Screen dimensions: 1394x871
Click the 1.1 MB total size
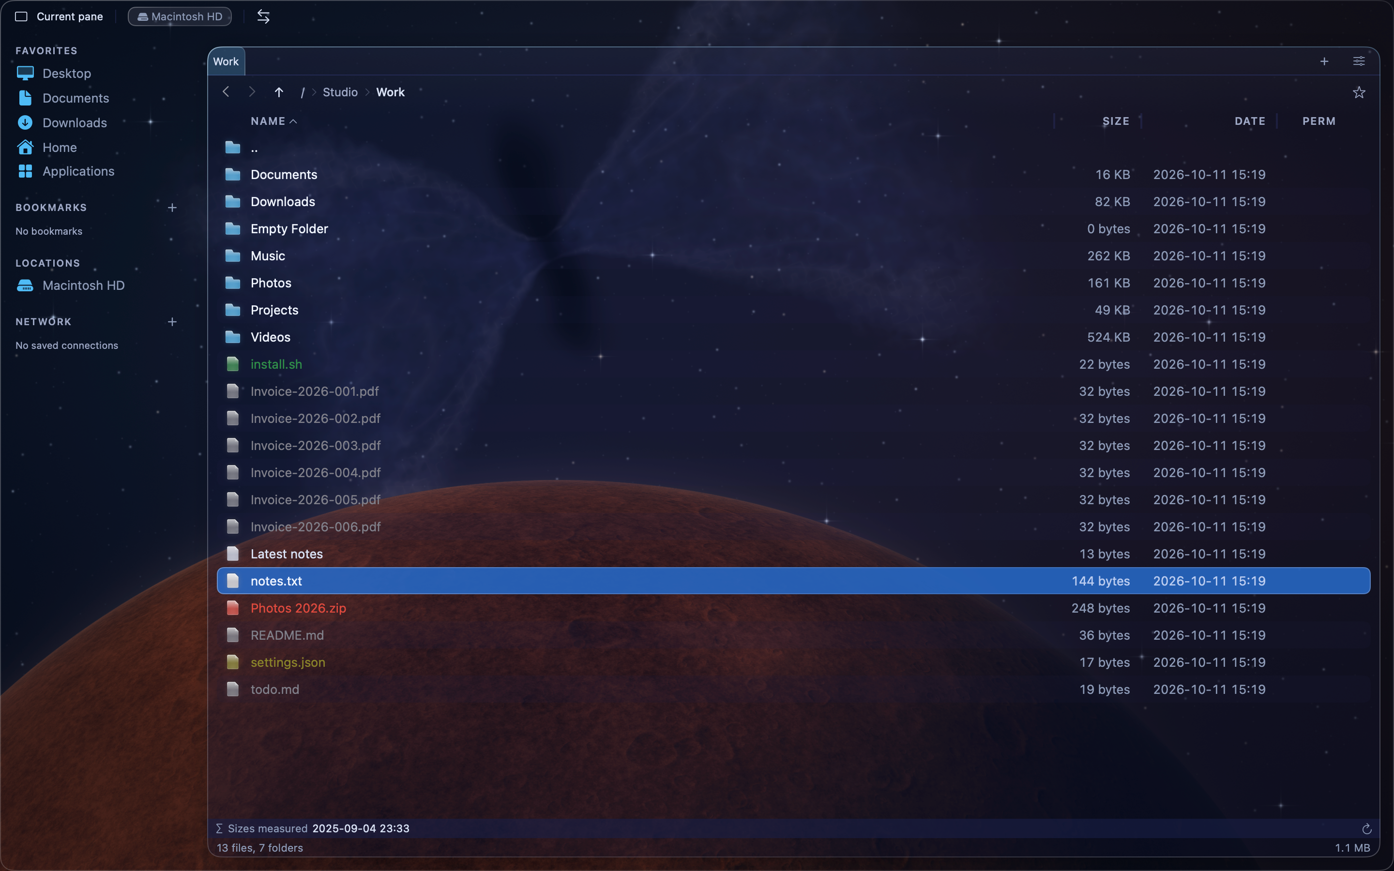pyautogui.click(x=1352, y=848)
